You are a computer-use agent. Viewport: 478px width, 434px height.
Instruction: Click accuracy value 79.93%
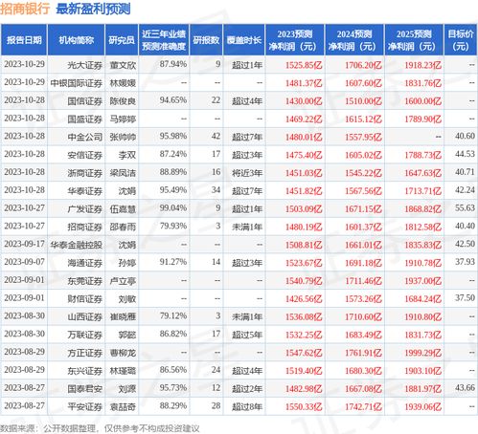tap(173, 226)
